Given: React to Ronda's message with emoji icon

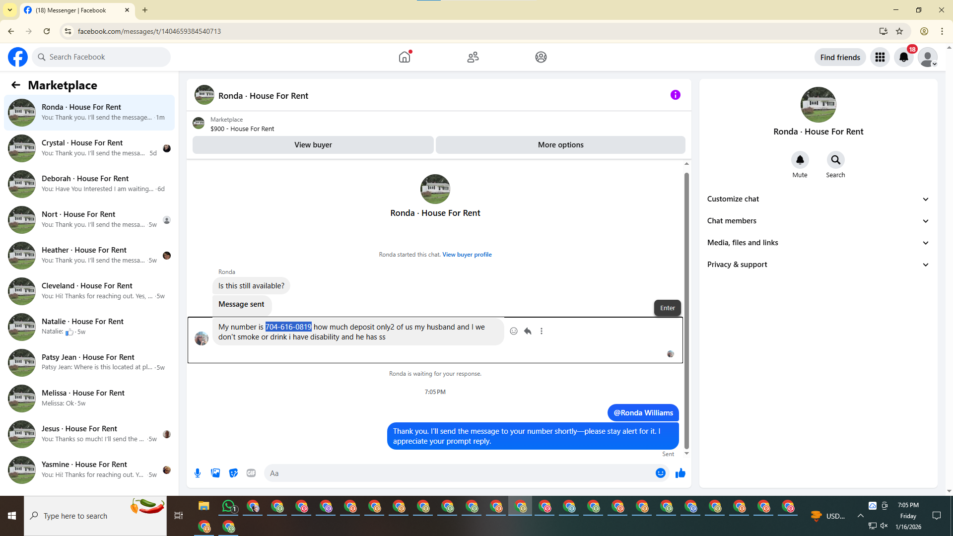Looking at the screenshot, I should pos(514,331).
